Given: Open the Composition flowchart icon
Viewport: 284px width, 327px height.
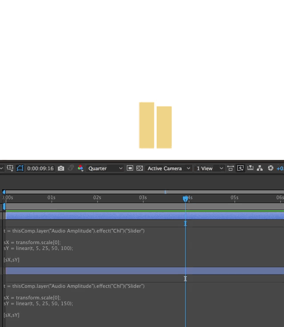Looking at the screenshot, I should [x=260, y=168].
